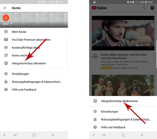The height and width of the screenshot is (139, 157).
Task: Select Konto wechseln
Action: pyautogui.click(x=22, y=55)
